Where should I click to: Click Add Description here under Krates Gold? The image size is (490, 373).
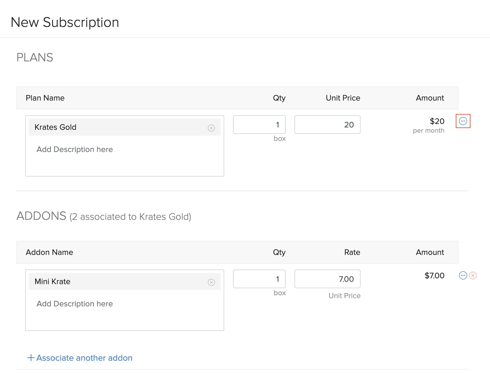[x=74, y=149]
